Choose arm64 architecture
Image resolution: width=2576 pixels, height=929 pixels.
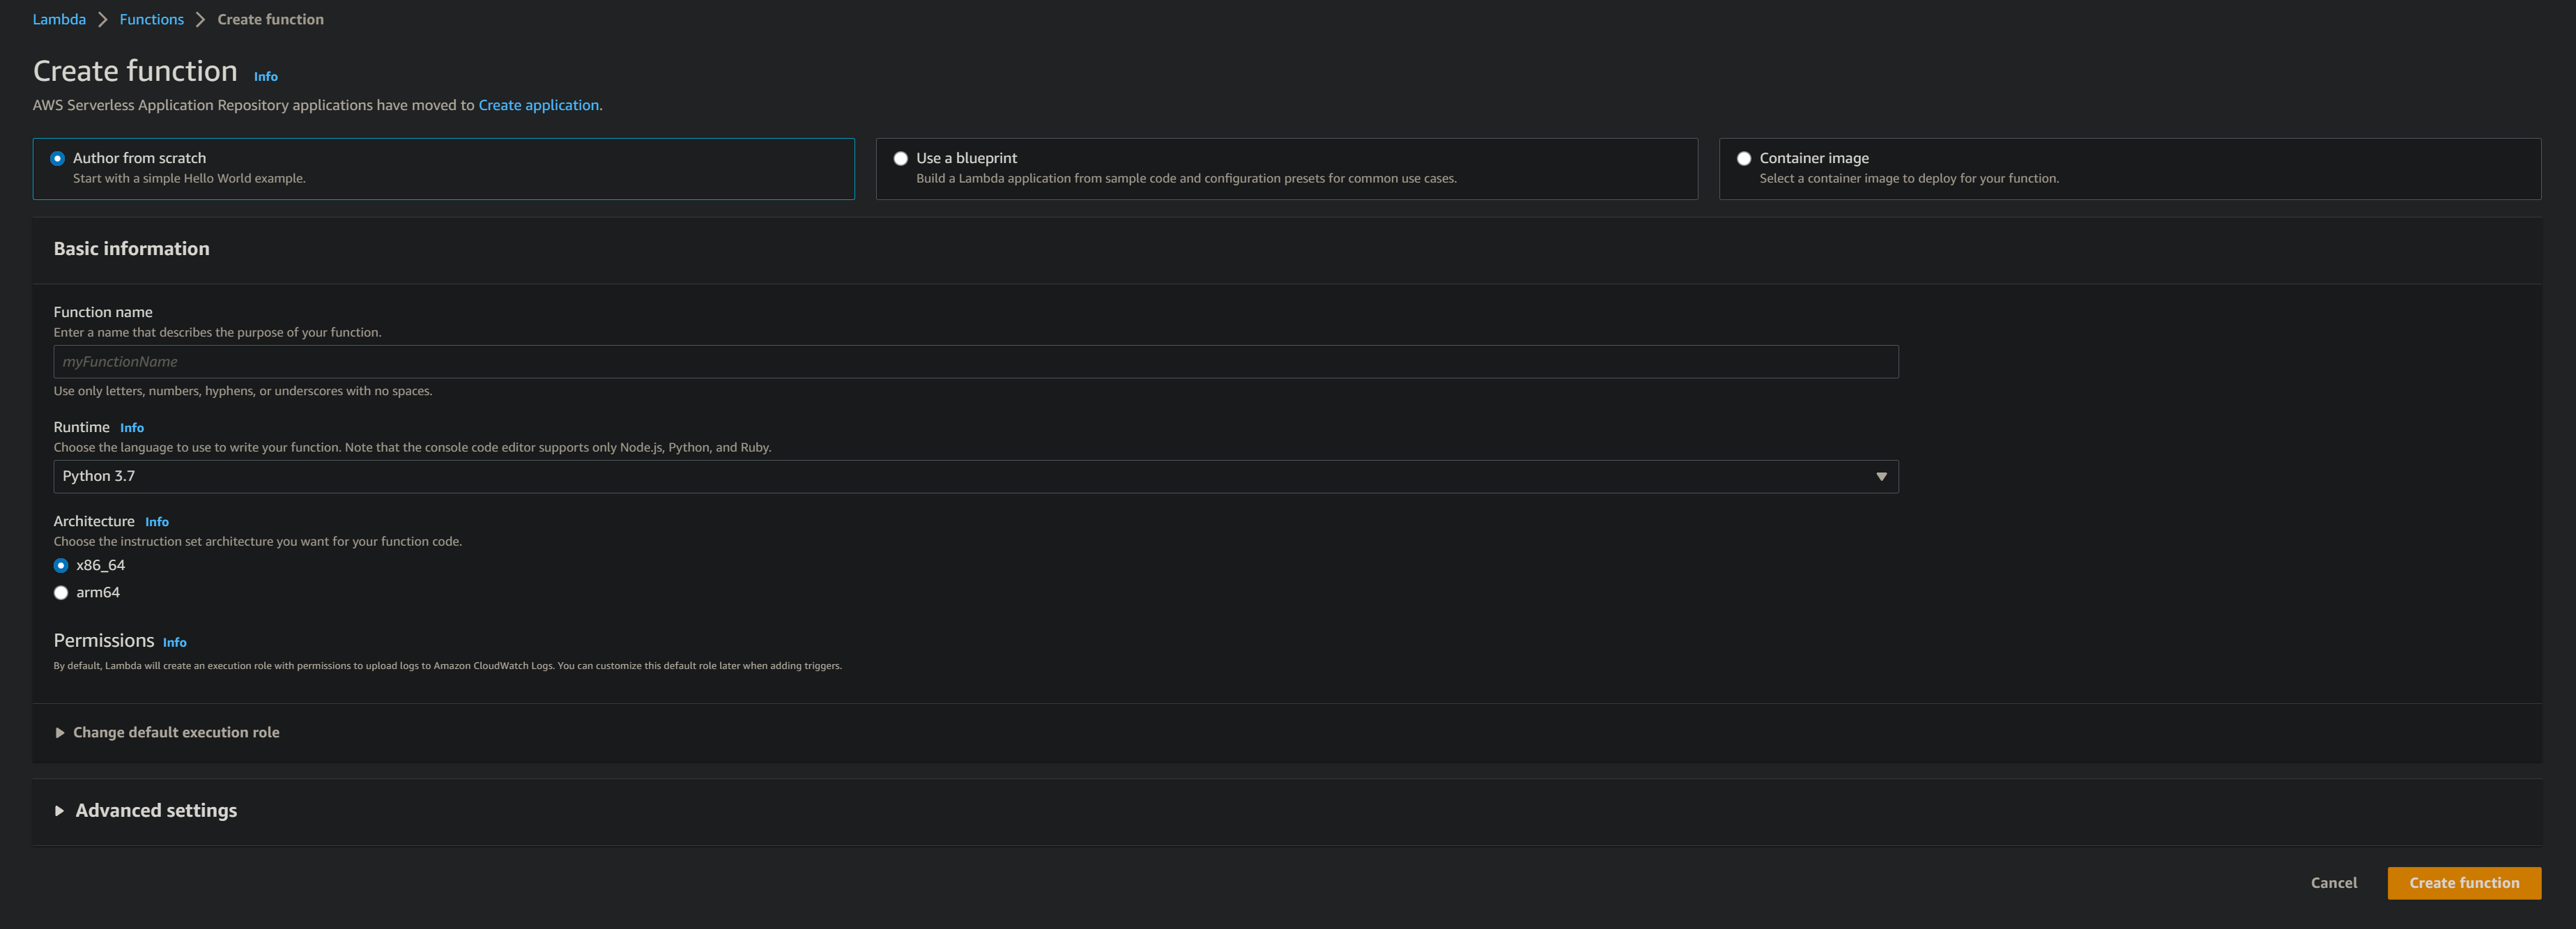pos(61,592)
